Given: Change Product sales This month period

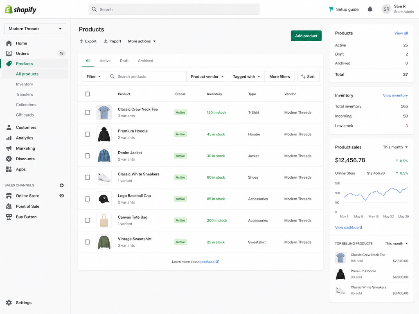Looking at the screenshot, I should tap(395, 147).
